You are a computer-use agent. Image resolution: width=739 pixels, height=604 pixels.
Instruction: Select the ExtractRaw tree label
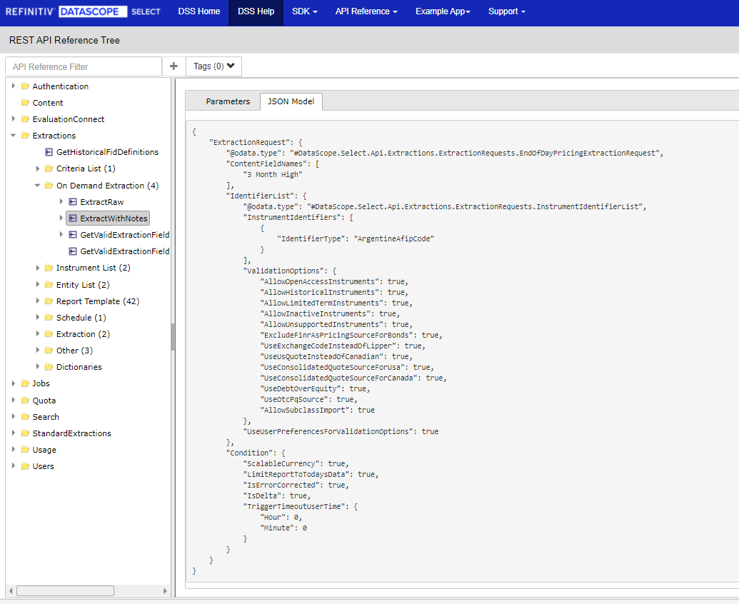102,202
